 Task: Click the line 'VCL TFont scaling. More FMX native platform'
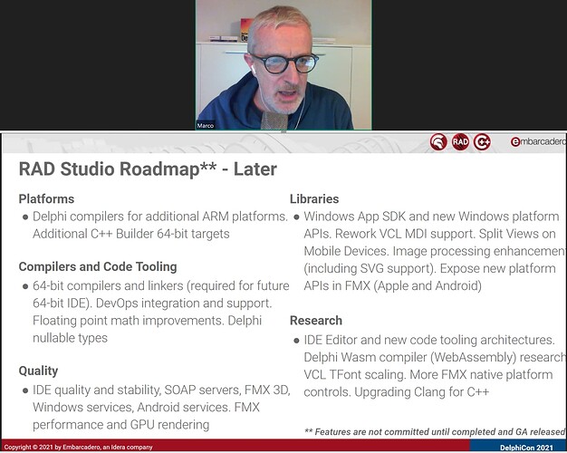[x=428, y=374]
